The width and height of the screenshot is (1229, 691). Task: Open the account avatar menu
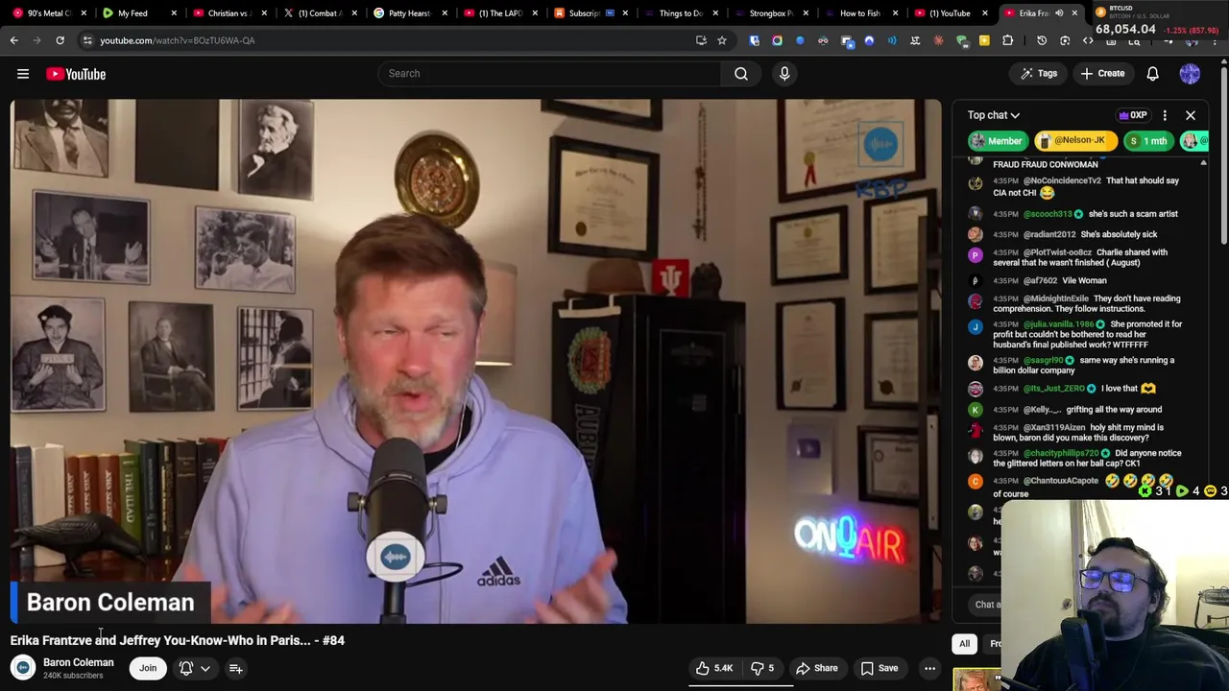1190,73
